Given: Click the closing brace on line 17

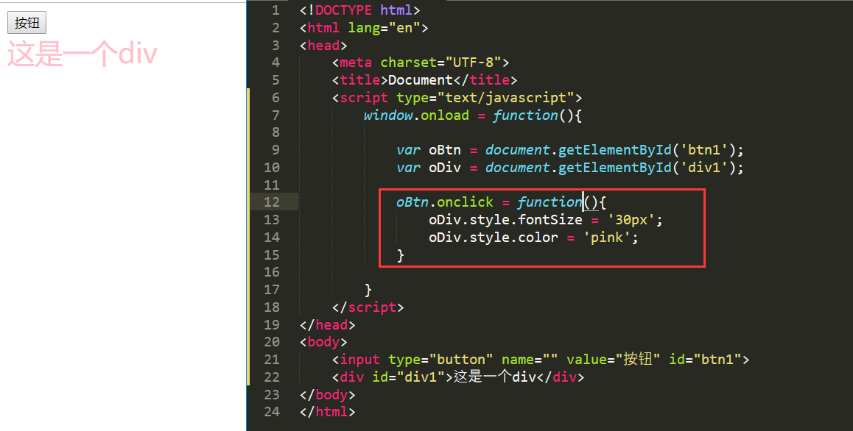Looking at the screenshot, I should pyautogui.click(x=368, y=290).
